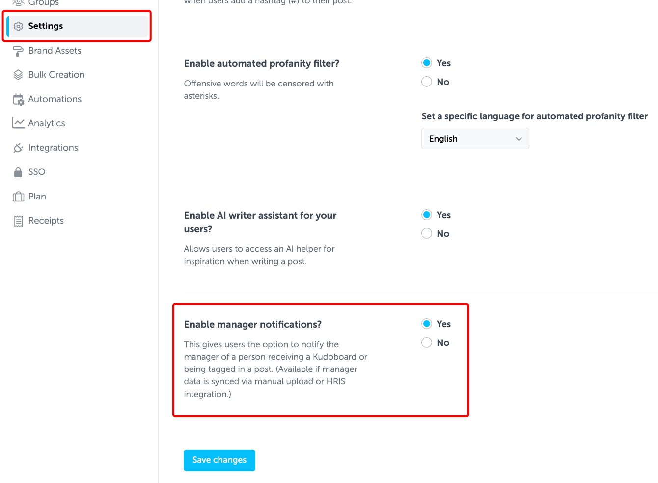Click the Save changes button
This screenshot has height=483, width=658.
pos(219,460)
